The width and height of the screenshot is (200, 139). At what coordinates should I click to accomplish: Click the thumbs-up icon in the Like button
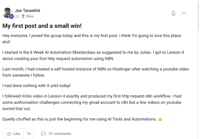click(x=9, y=134)
